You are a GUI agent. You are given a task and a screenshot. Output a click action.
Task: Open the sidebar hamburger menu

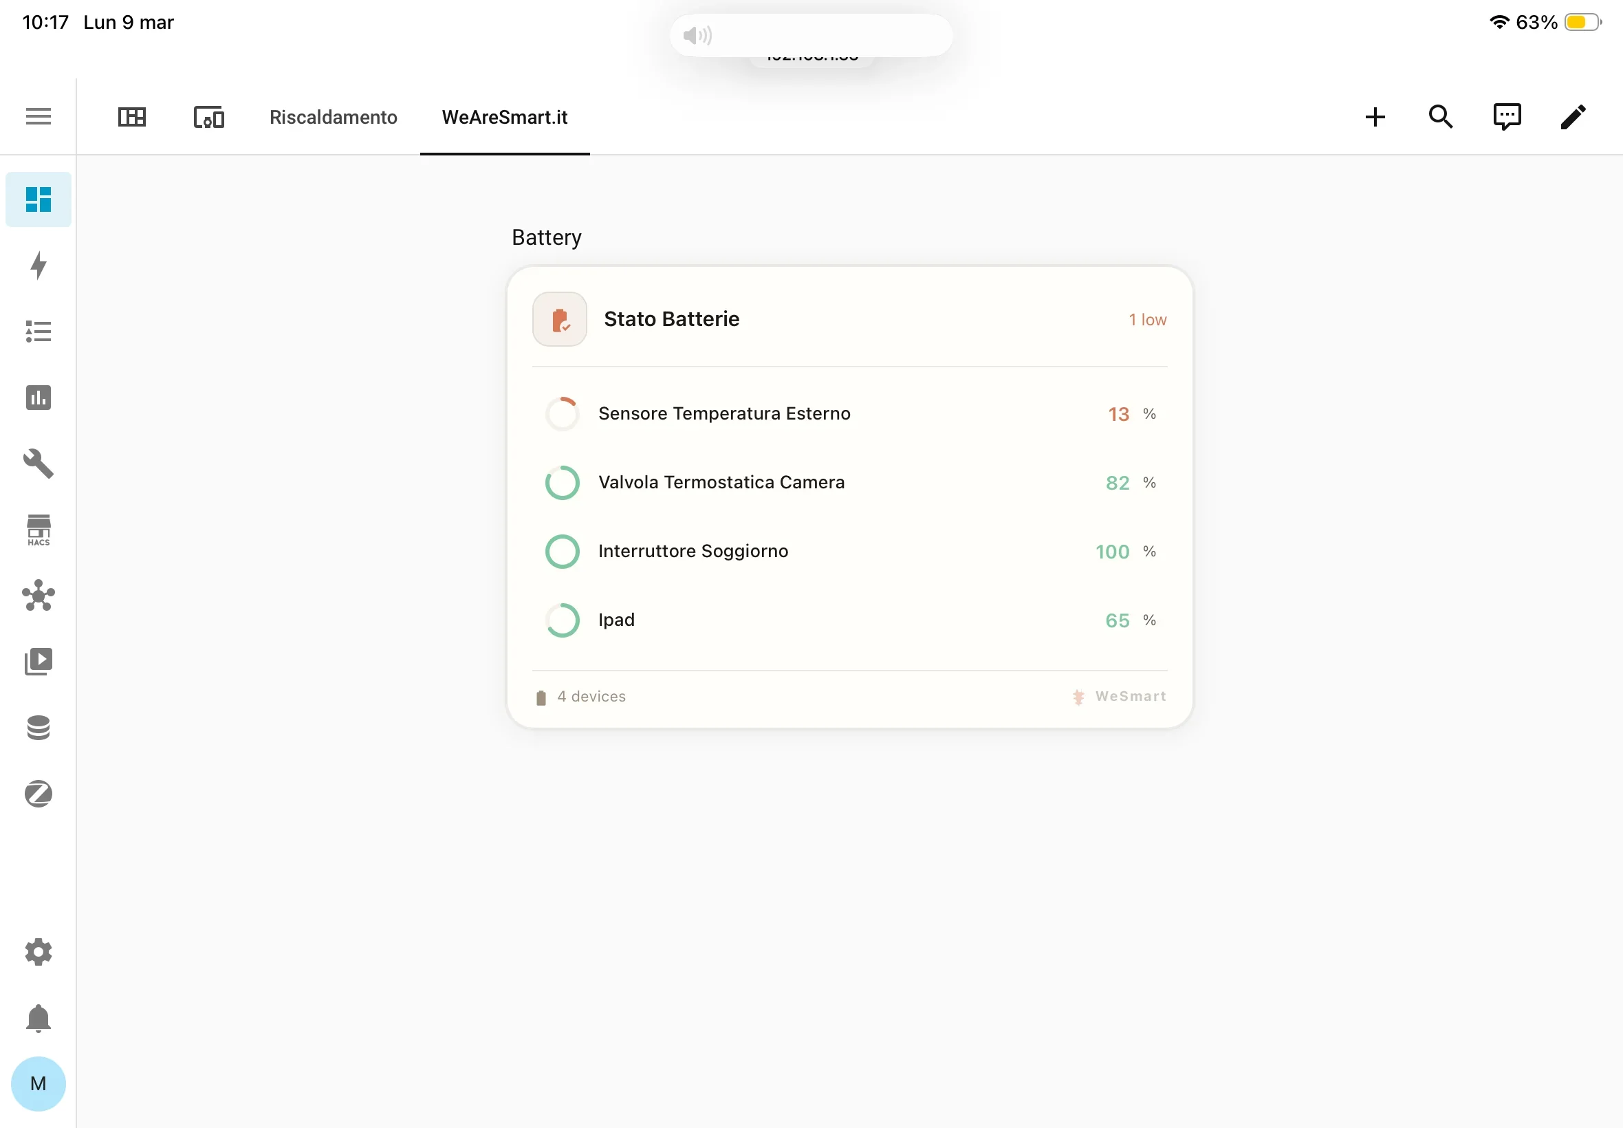coord(37,116)
